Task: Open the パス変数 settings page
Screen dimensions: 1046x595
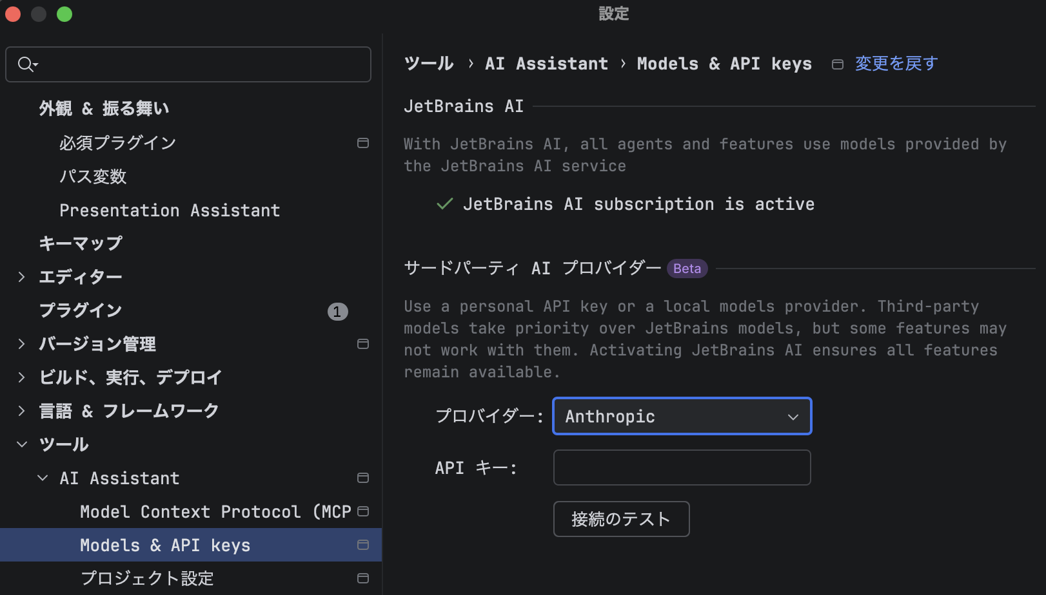Action: point(93,176)
